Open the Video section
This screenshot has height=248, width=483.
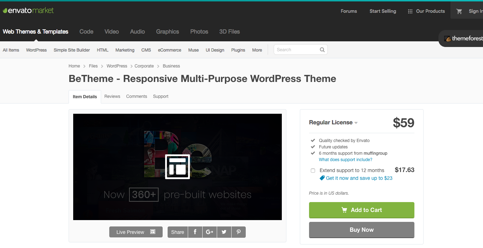coord(112,32)
